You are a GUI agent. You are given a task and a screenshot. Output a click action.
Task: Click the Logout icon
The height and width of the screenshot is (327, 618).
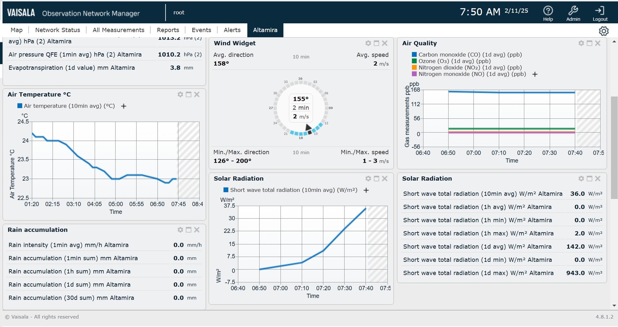tap(600, 11)
